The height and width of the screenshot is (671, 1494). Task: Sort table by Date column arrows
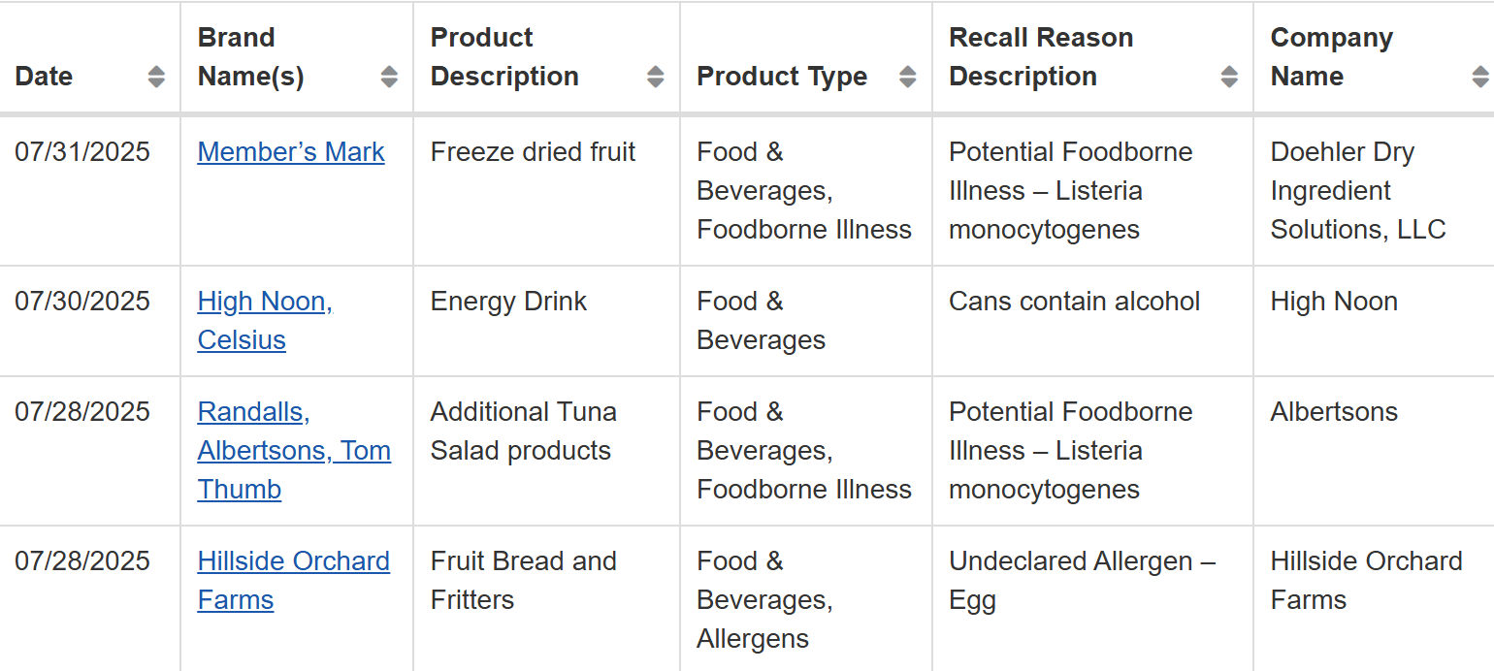[155, 77]
